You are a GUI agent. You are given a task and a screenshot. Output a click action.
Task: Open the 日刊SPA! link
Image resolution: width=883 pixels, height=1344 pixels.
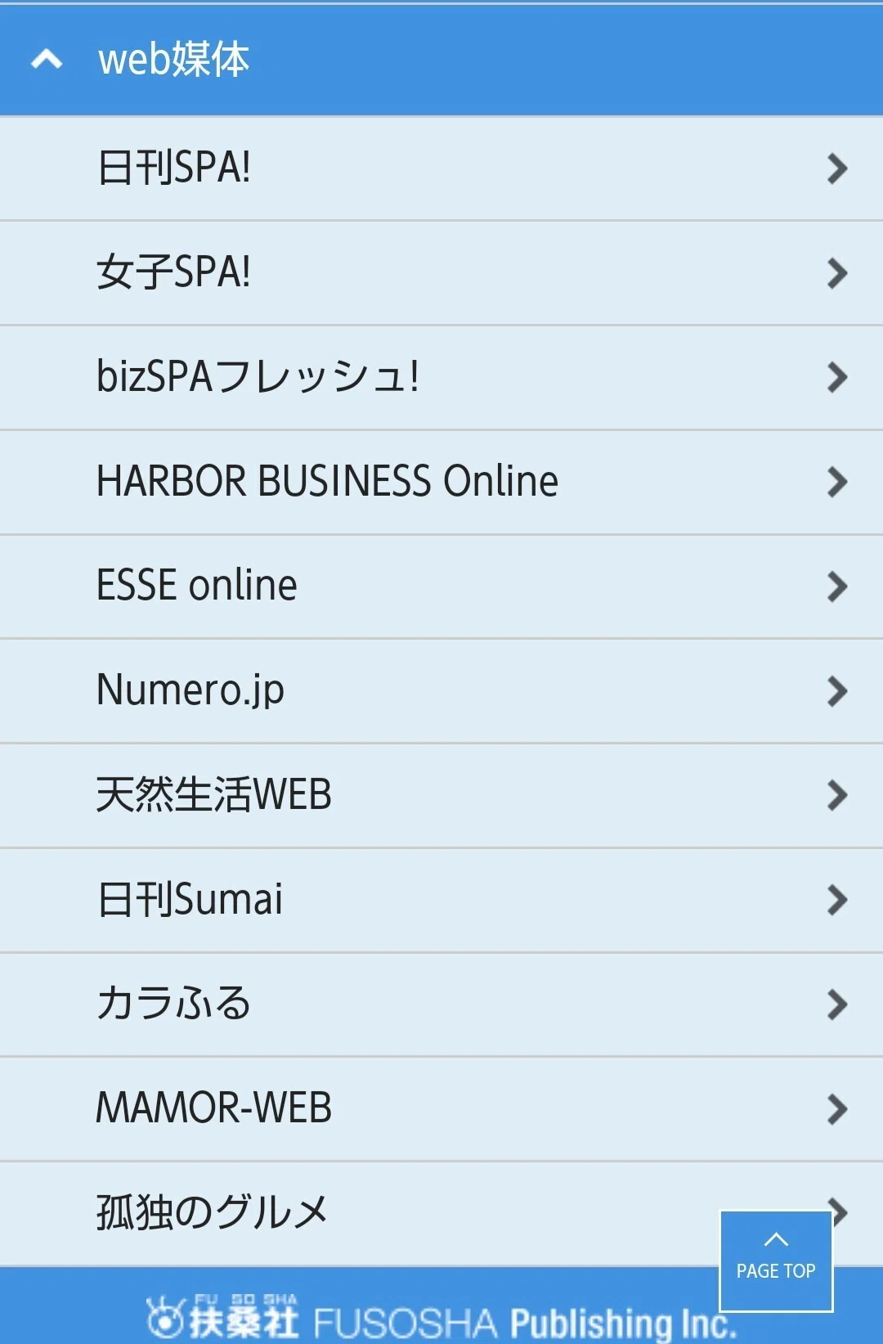click(x=441, y=169)
